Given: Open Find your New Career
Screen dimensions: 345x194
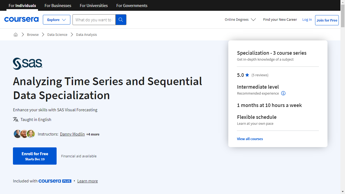Looking at the screenshot, I should pos(280,19).
